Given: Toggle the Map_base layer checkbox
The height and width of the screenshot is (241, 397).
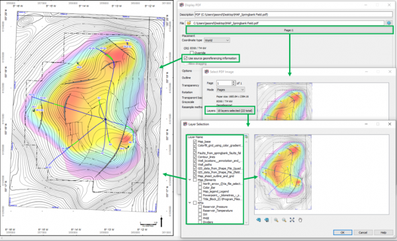Looking at the screenshot, I should [x=195, y=141].
